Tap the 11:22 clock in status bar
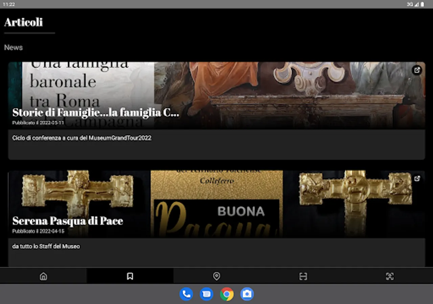 click(9, 4)
